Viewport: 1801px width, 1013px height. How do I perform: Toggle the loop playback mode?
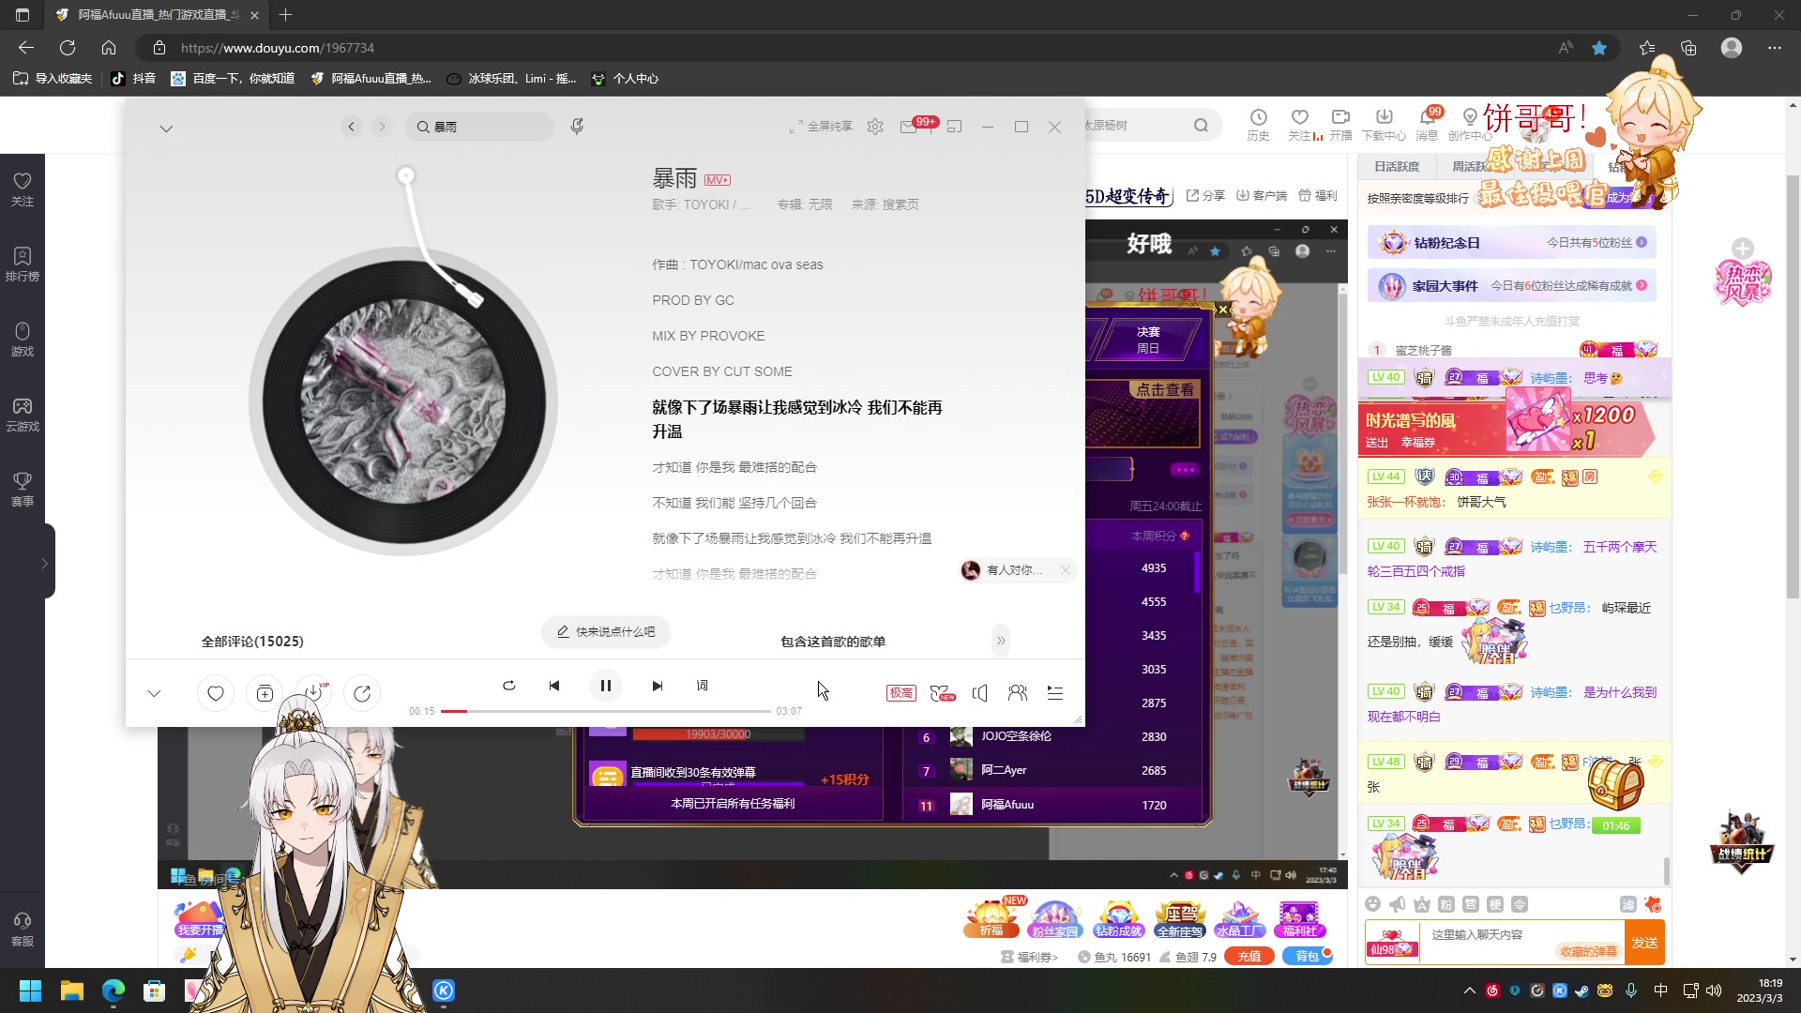click(509, 686)
